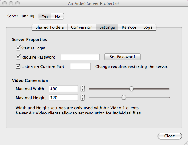
Task: Click the Set Password button
Action: [122, 57]
